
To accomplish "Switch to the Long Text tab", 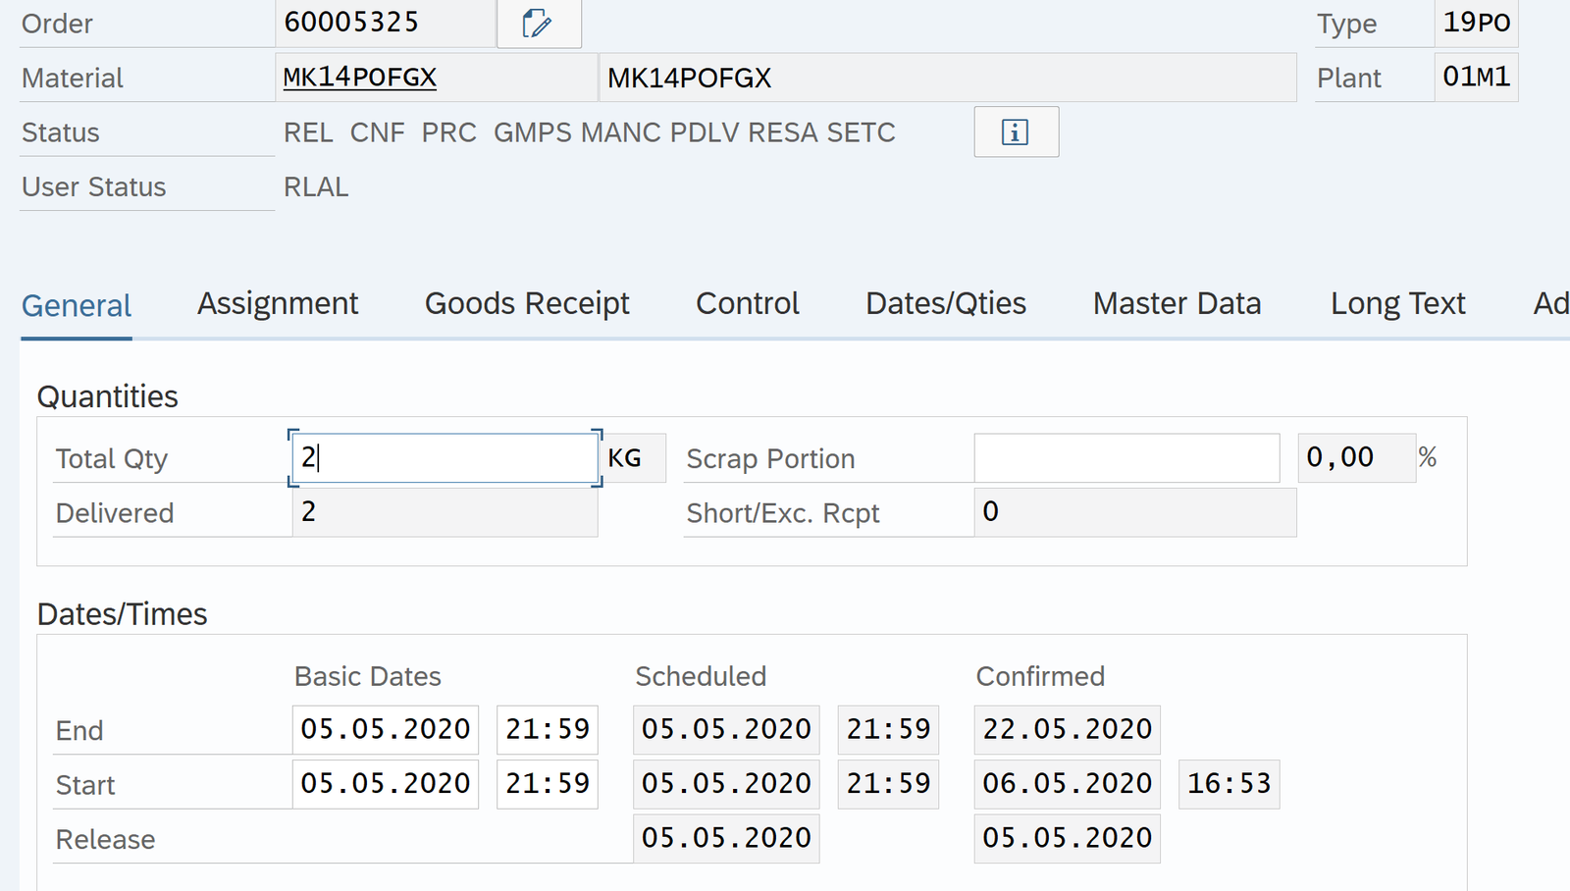I will coord(1397,304).
